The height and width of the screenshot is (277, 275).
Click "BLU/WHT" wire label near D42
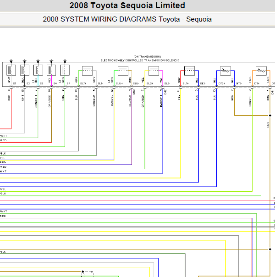[x=161, y=101]
